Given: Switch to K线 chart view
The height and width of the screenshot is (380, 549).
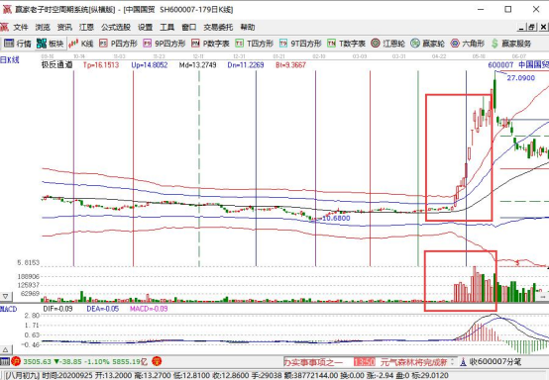Looking at the screenshot, I should 81,44.
